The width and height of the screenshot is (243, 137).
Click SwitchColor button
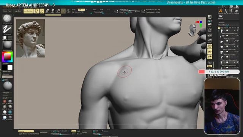click(7, 72)
